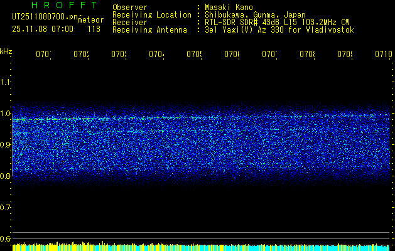Click the 'meteor' label
395x251 pixels.
[91, 20]
